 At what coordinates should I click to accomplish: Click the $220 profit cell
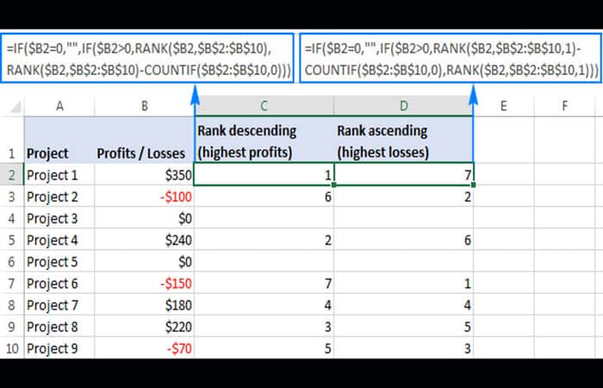(144, 326)
